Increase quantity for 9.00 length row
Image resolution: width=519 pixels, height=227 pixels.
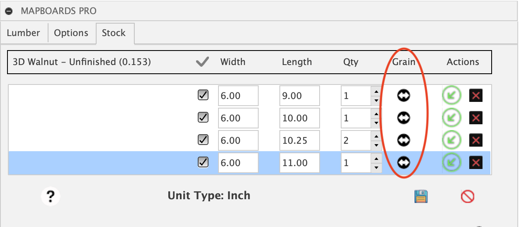coord(376,92)
